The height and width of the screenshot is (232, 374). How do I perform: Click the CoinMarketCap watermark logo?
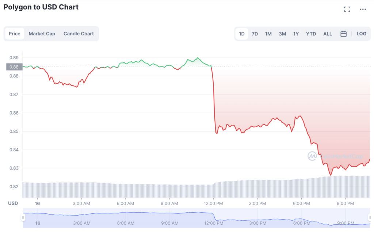(335, 156)
